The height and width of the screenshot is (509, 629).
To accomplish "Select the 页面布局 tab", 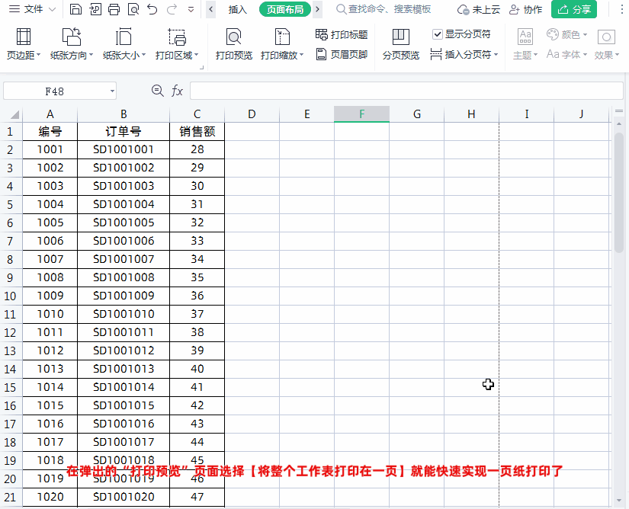I will tap(285, 9).
